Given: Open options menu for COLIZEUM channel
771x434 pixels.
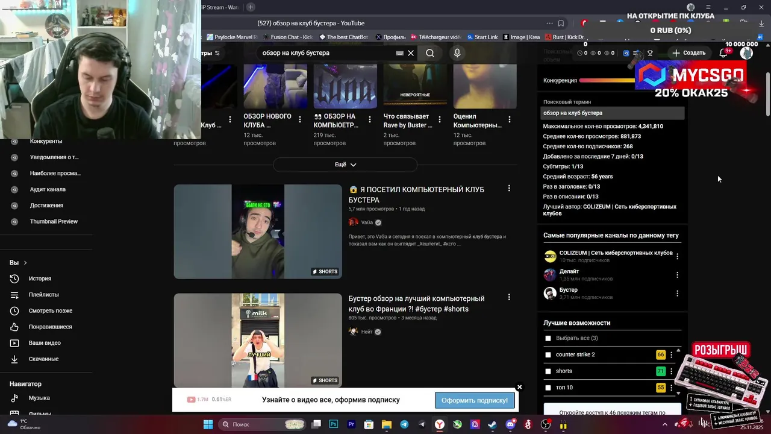Looking at the screenshot, I should point(677,256).
